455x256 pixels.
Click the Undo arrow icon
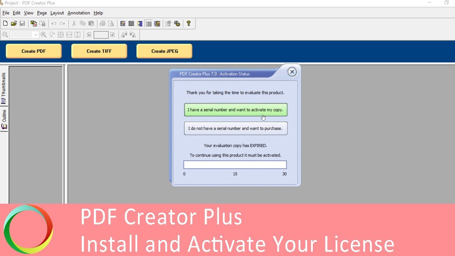54,23
